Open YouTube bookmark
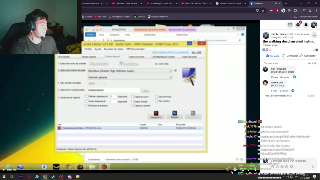The height and width of the screenshot is (180, 320). click(100, 17)
